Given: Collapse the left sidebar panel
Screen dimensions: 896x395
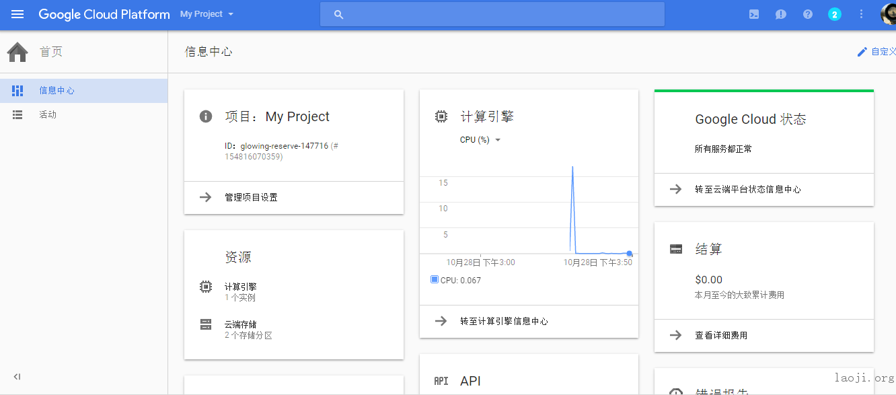Looking at the screenshot, I should (17, 377).
